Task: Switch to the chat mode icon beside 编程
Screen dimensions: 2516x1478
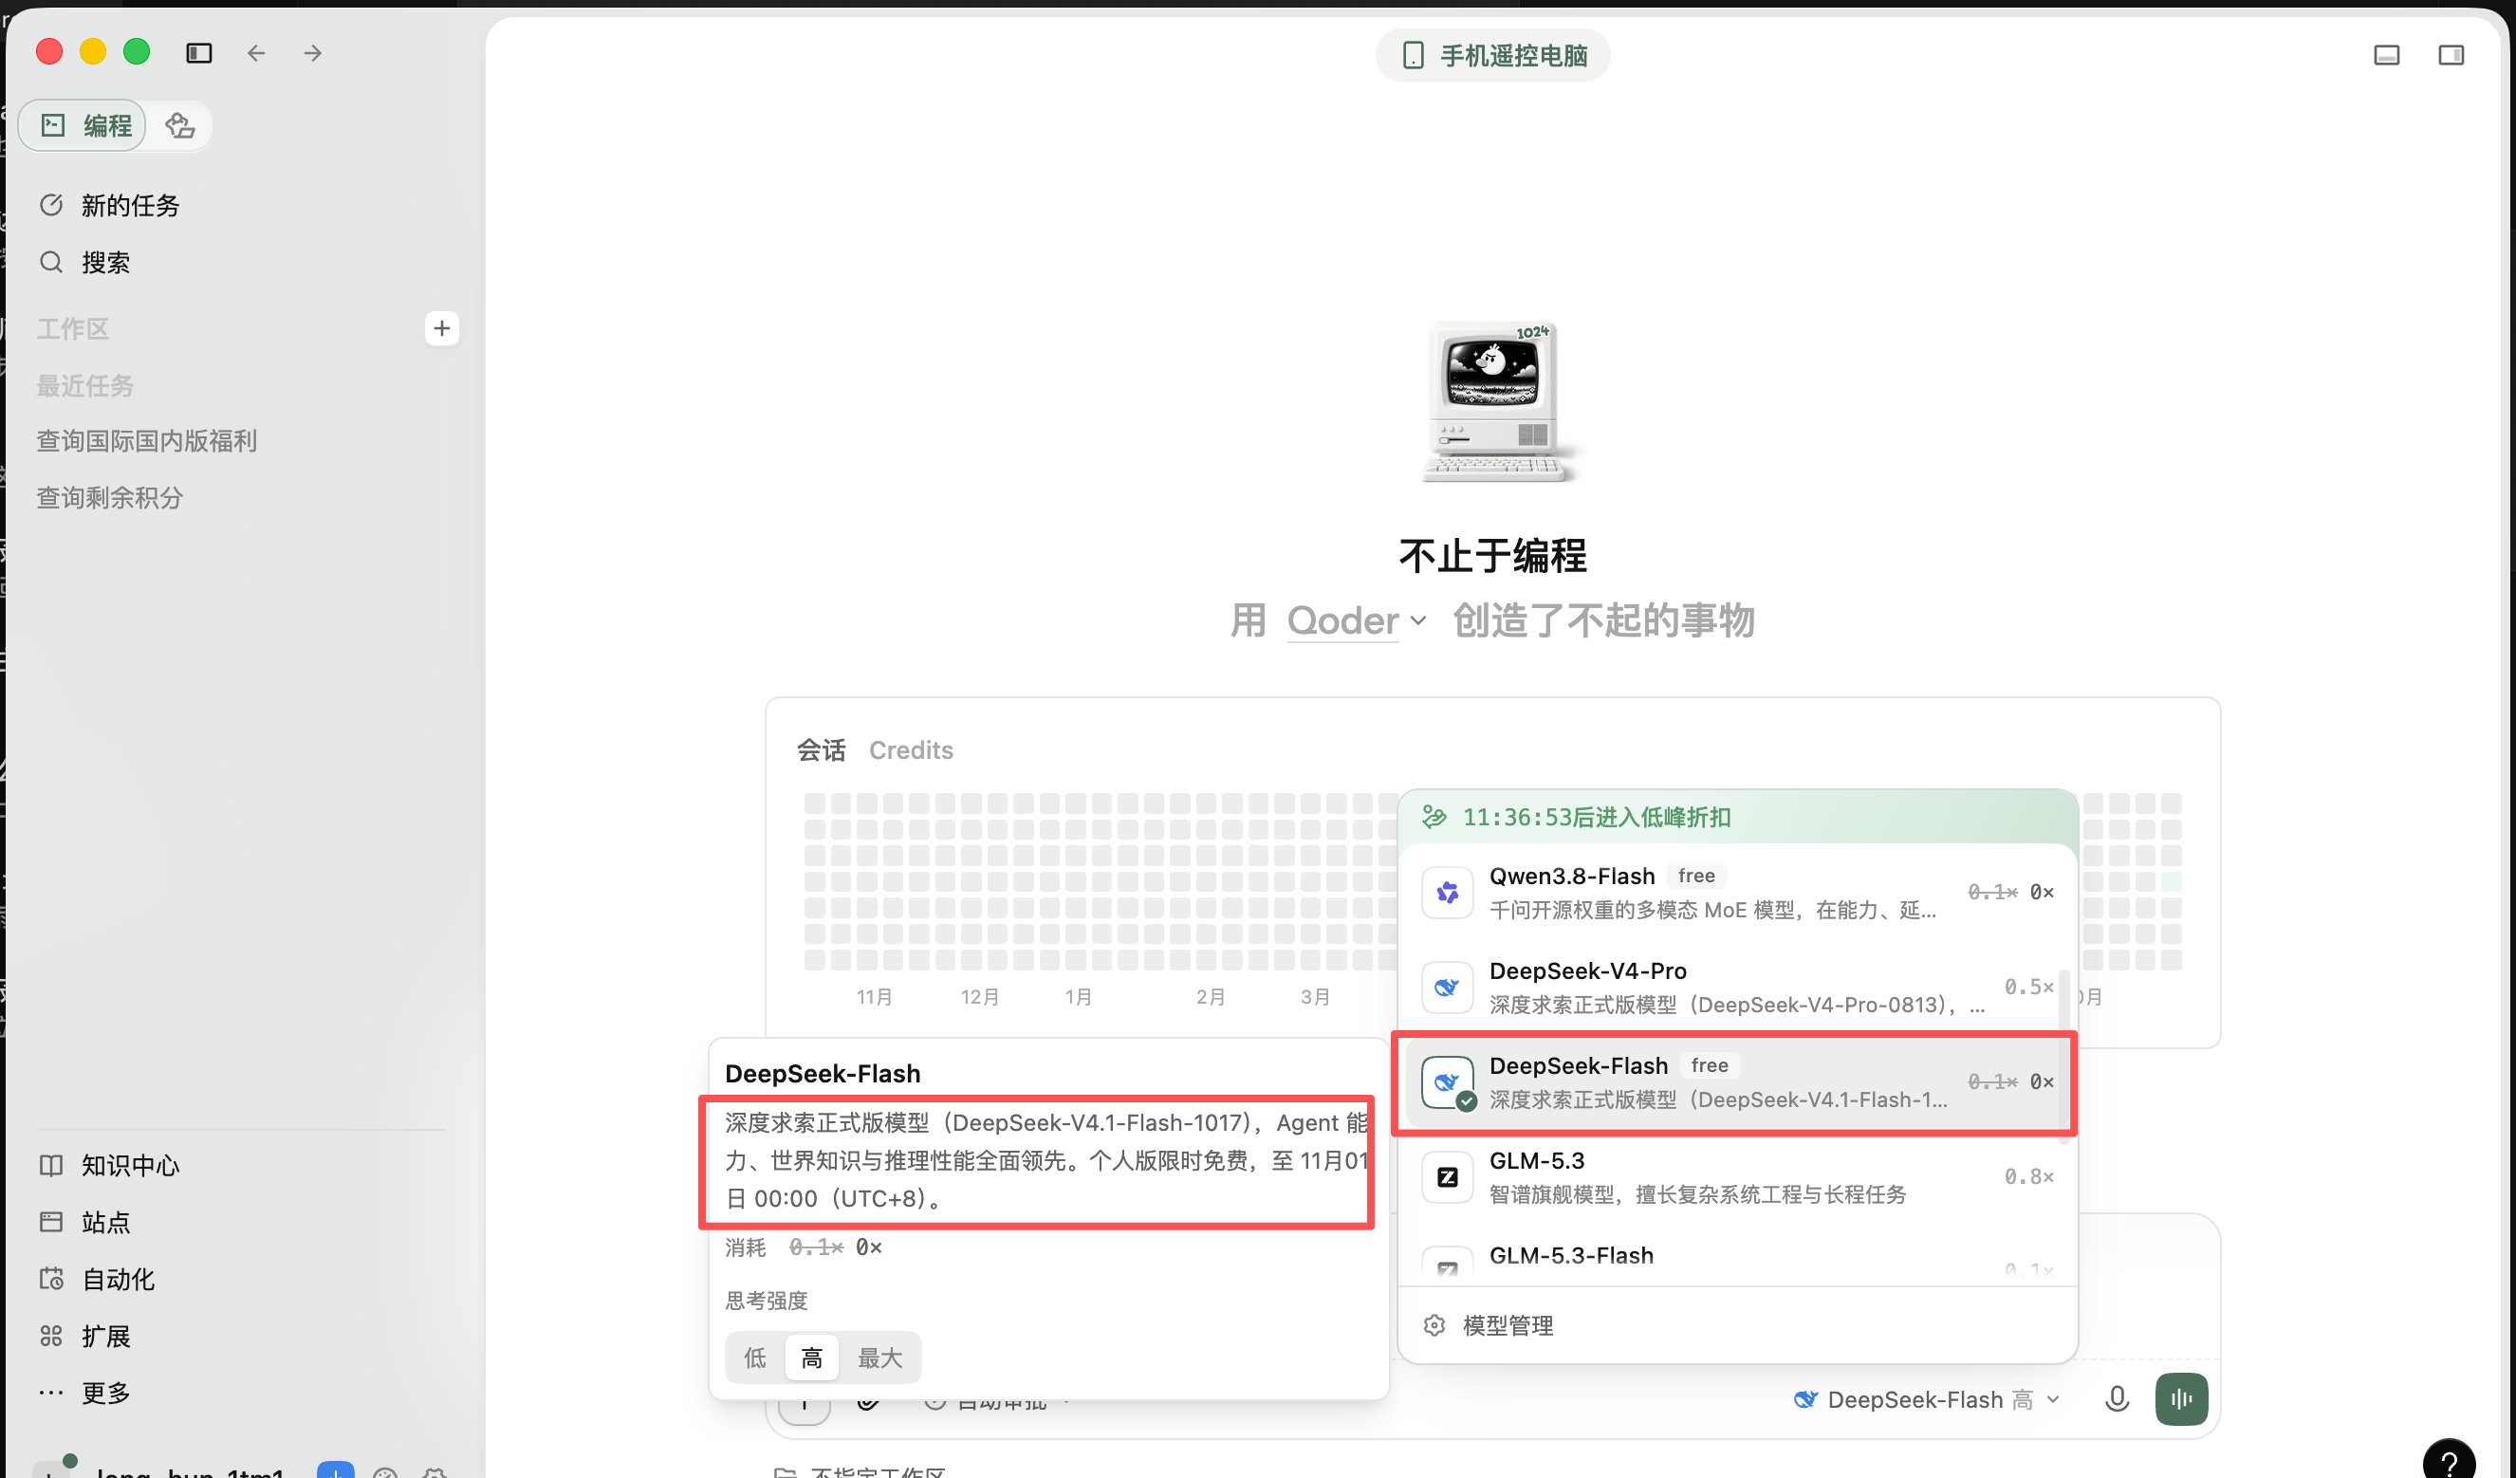Action: 179,126
